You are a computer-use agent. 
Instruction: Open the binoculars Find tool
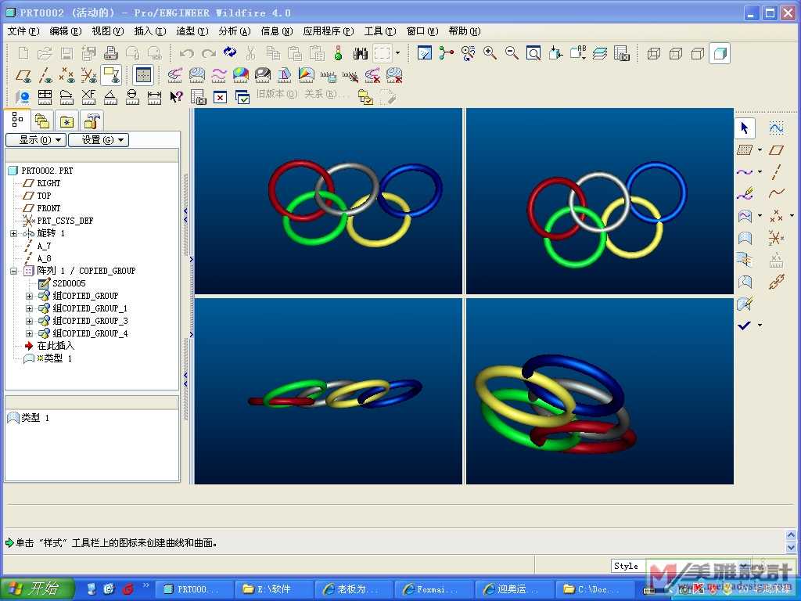tap(360, 53)
